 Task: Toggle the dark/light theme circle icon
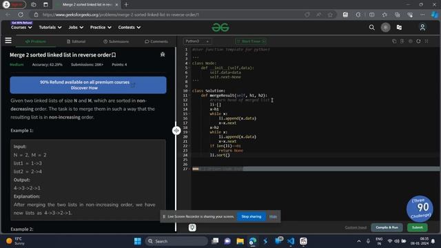(386, 28)
